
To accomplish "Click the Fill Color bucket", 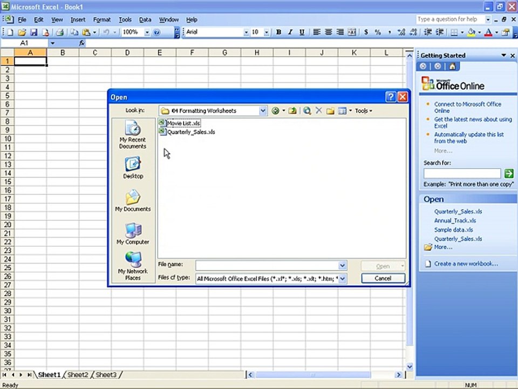I will 472,32.
